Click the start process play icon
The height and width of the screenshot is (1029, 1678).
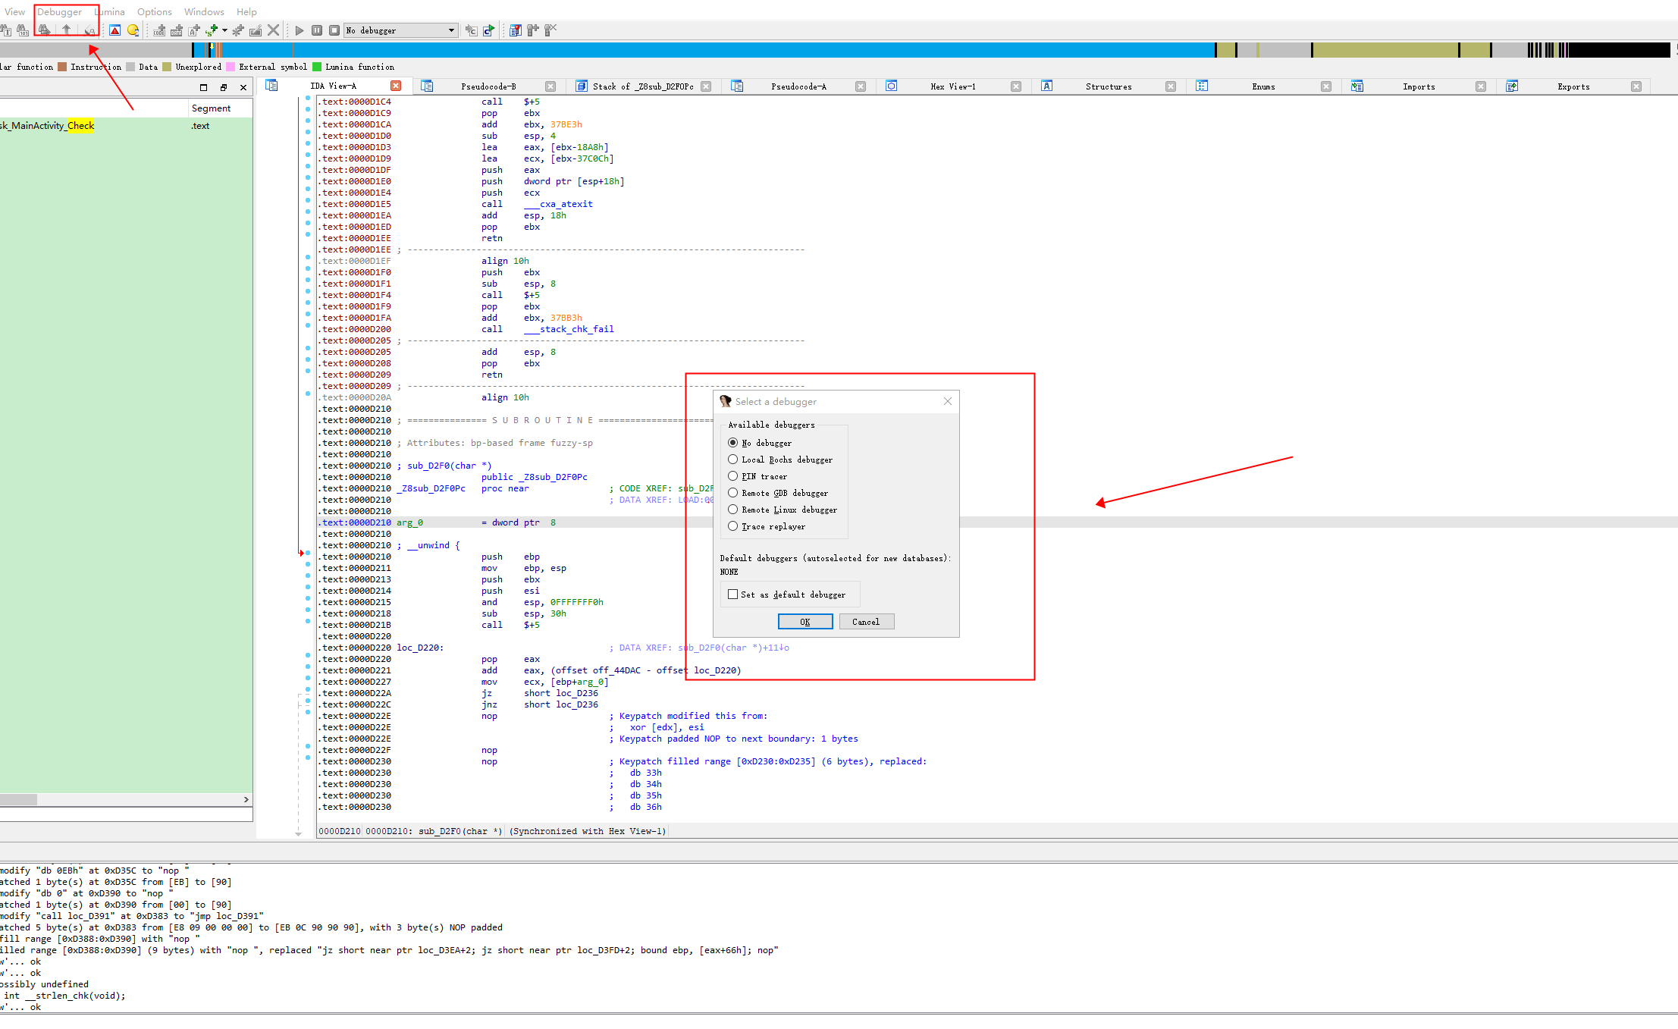(x=300, y=30)
